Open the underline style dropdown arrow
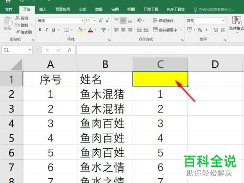244x183 pixels. click(x=59, y=30)
